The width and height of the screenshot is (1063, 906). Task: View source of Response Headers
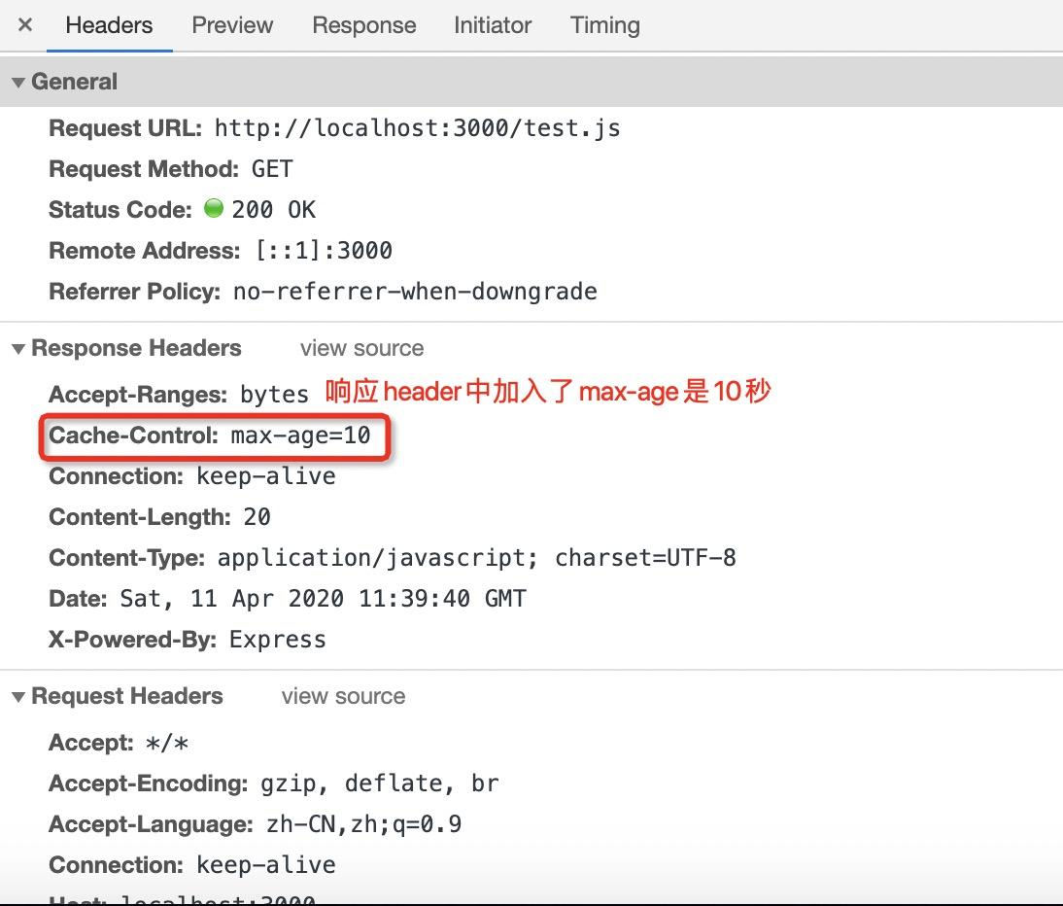click(x=362, y=348)
